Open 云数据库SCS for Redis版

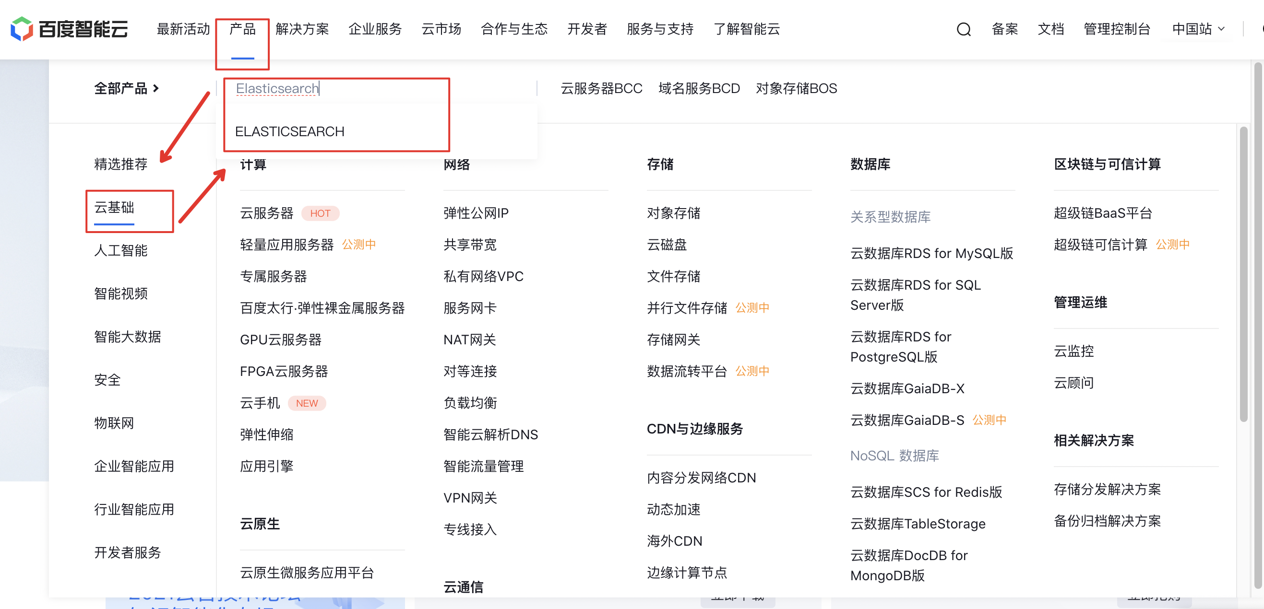[927, 492]
